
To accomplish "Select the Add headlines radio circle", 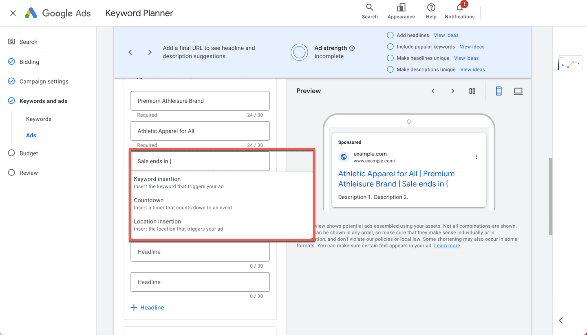I will (x=390, y=35).
